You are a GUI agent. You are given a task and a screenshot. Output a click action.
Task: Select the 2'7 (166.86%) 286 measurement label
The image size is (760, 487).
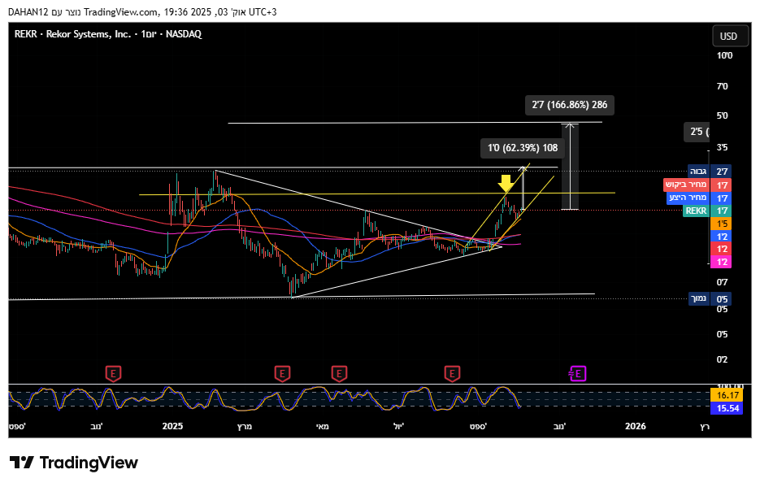[570, 105]
